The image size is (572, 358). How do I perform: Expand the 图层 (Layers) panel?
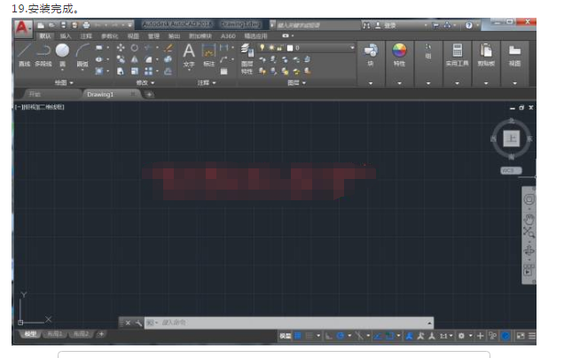(x=296, y=82)
